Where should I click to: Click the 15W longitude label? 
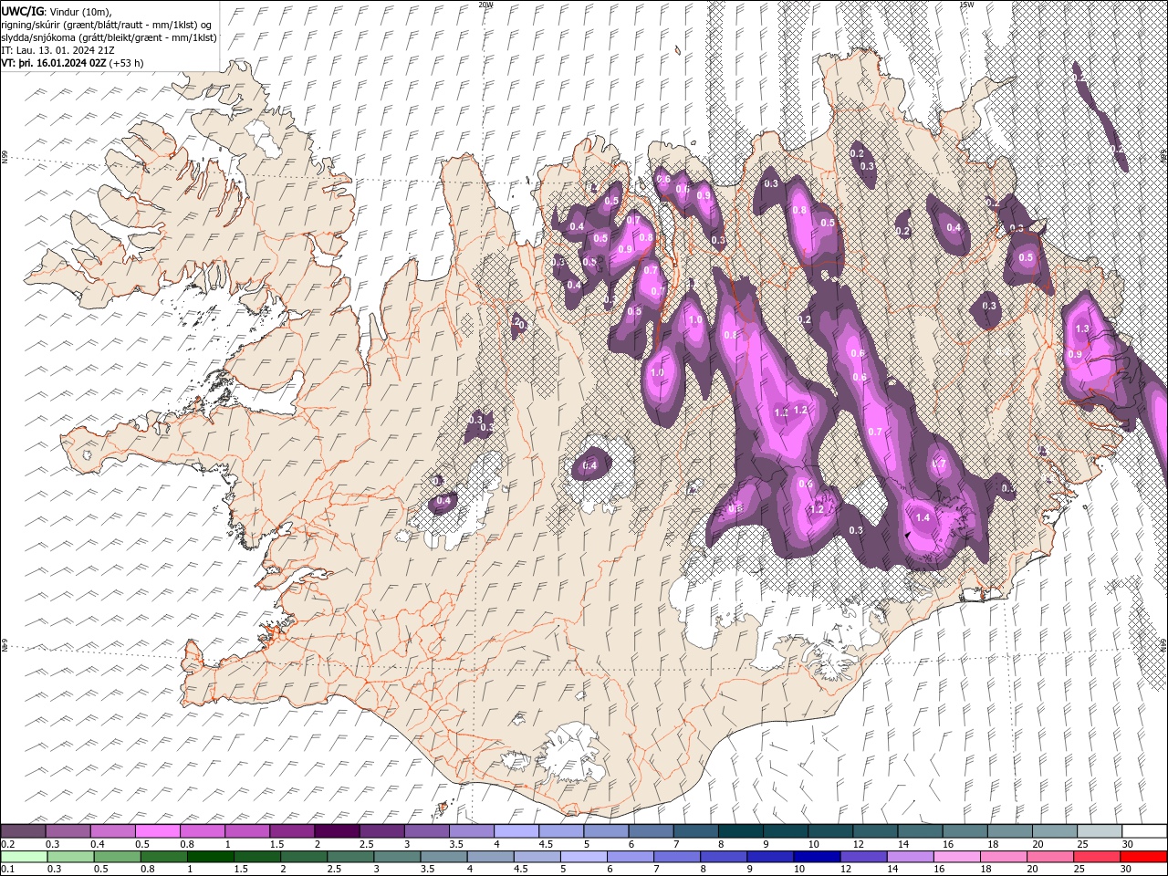click(966, 5)
